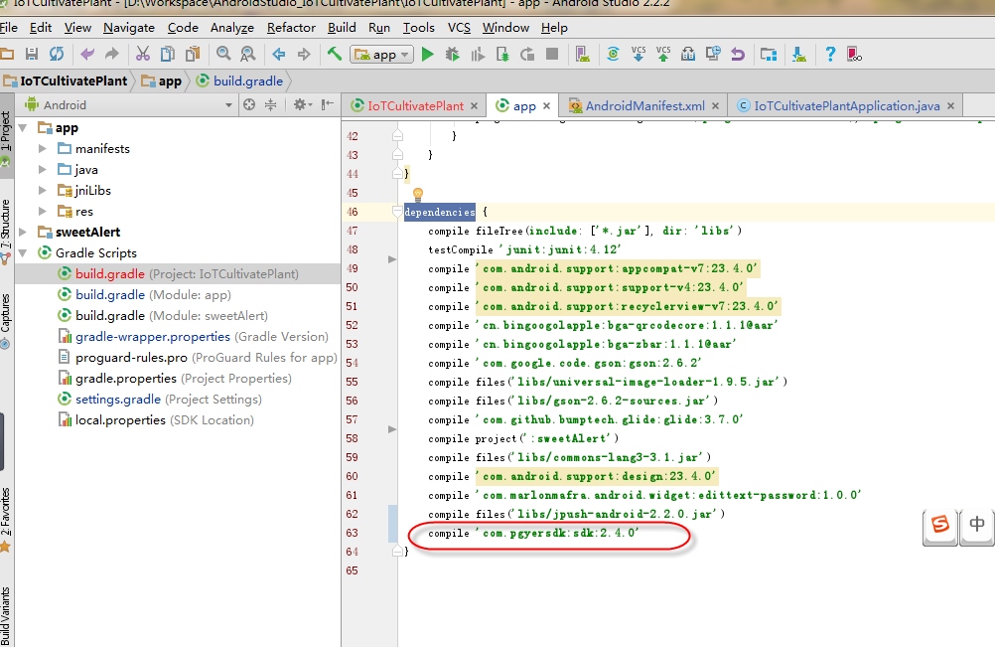This screenshot has height=647, width=995.
Task: Click the Copy icon in toolbar
Action: (168, 55)
